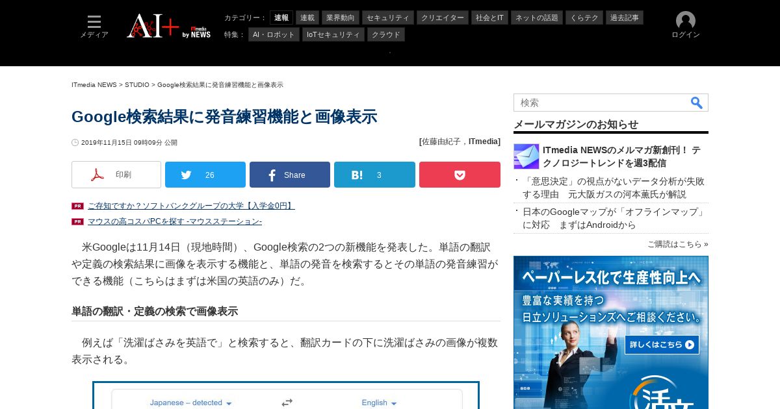Click the ご購読はこちら link

(x=677, y=244)
